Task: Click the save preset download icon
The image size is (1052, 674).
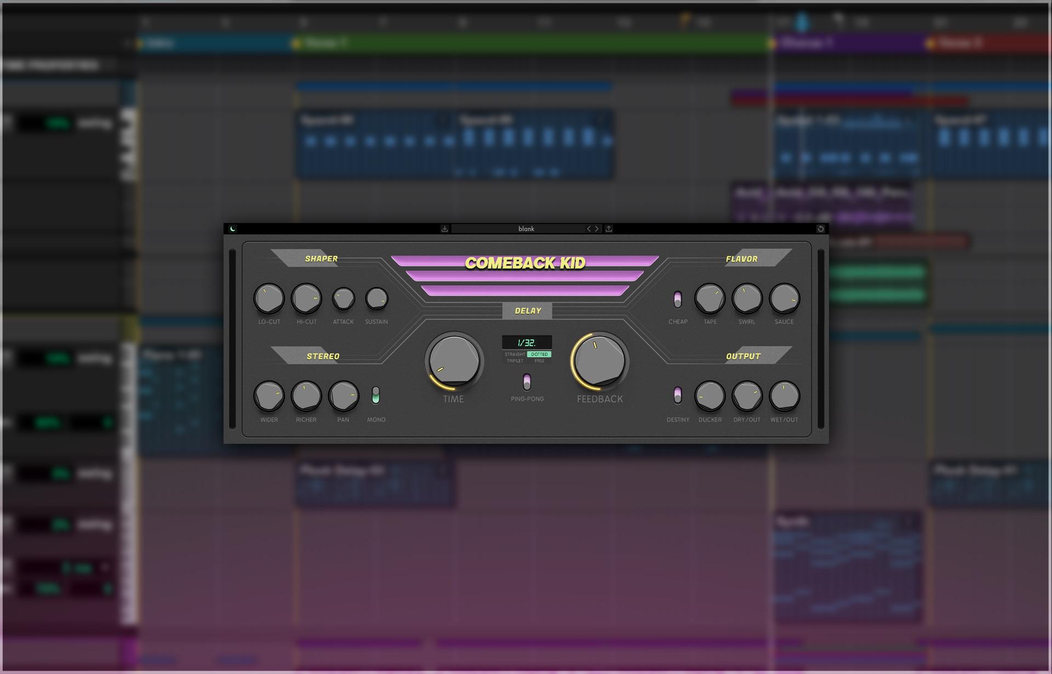Action: tap(445, 229)
